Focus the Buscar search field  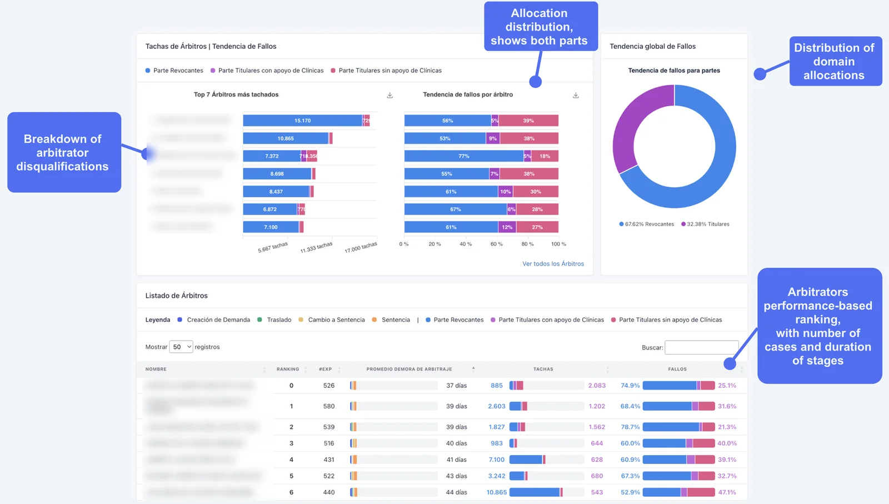click(x=702, y=347)
